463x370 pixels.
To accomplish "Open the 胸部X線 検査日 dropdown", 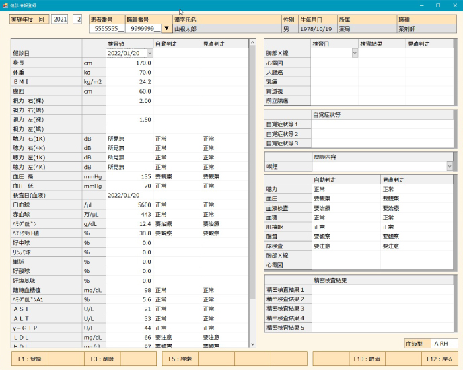I will [x=355, y=53].
